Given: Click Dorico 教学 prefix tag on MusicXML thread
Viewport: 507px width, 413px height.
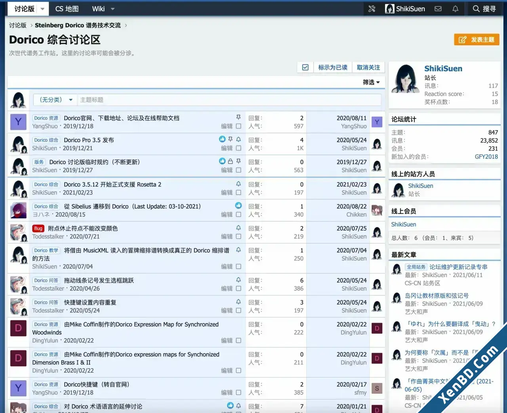Looking at the screenshot, I should coord(46,250).
